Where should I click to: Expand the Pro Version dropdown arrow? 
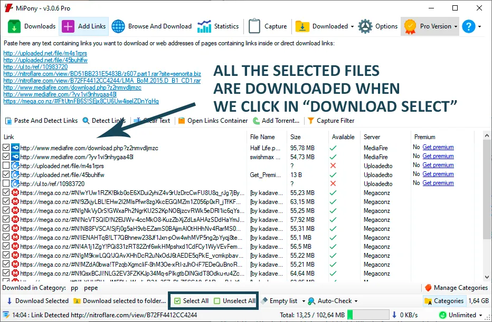(456, 27)
